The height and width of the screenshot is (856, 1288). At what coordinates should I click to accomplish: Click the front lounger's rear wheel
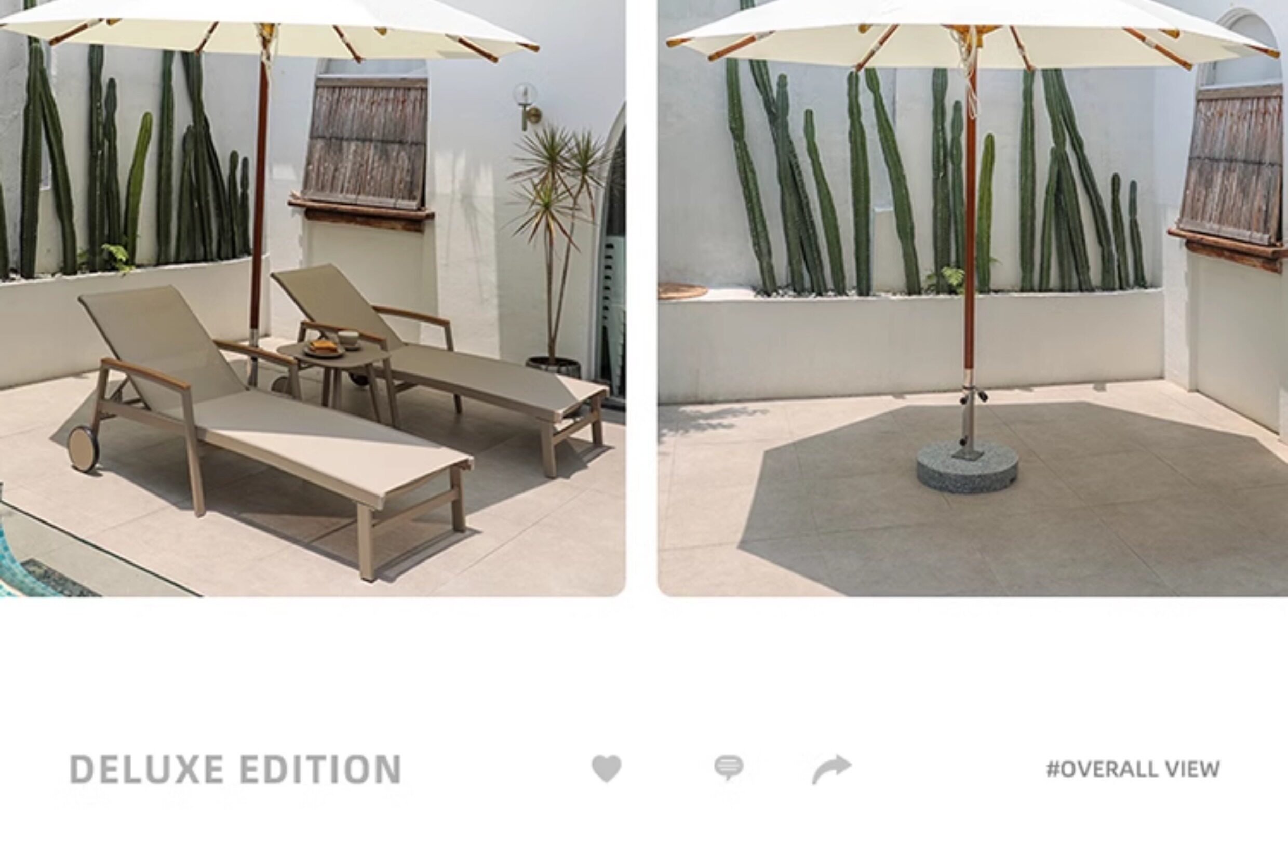coord(84,447)
